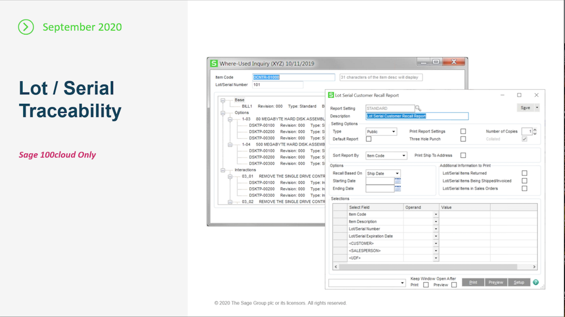Click the Print button
The width and height of the screenshot is (565, 317).
(x=473, y=283)
